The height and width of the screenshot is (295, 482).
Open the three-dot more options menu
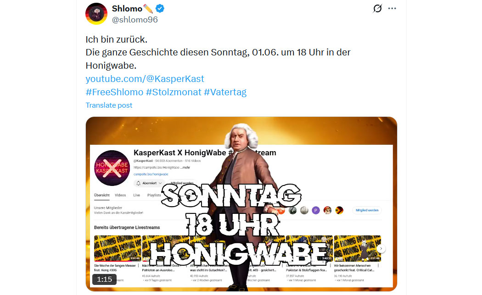tap(392, 8)
